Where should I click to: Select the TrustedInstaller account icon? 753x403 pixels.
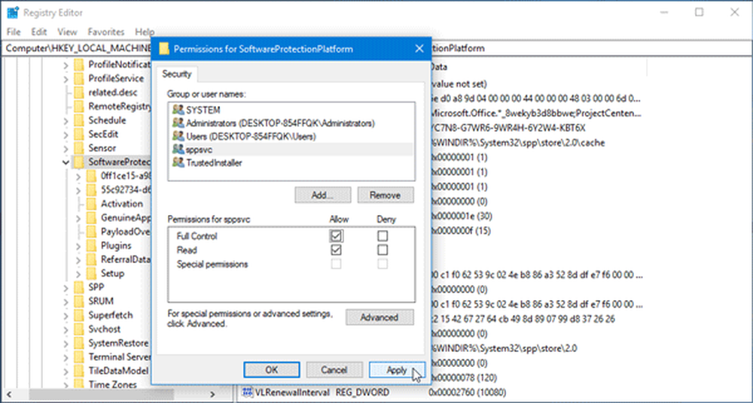pyautogui.click(x=178, y=162)
